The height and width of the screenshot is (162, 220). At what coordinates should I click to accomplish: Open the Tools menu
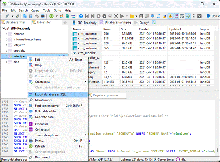point(47,10)
